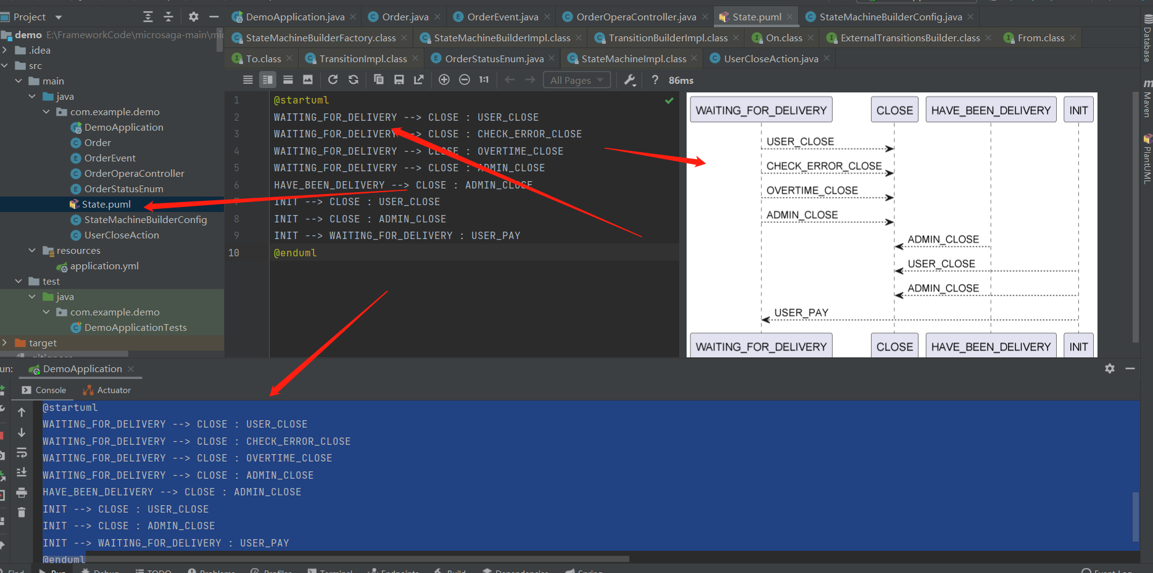This screenshot has height=573, width=1153.
Task: Collapse the resources folder
Action: [x=32, y=250]
